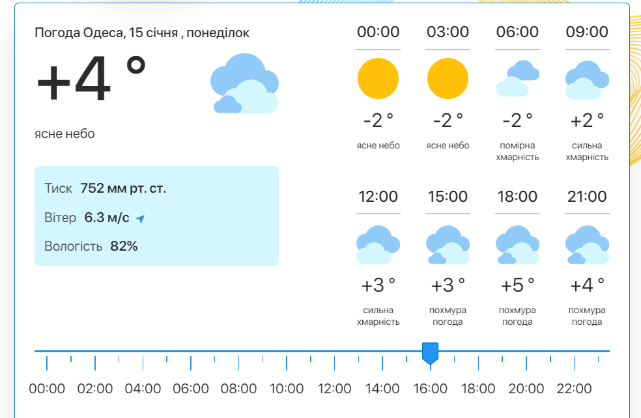Click the sun icon for 03:00
The image size is (641, 418).
448,78
